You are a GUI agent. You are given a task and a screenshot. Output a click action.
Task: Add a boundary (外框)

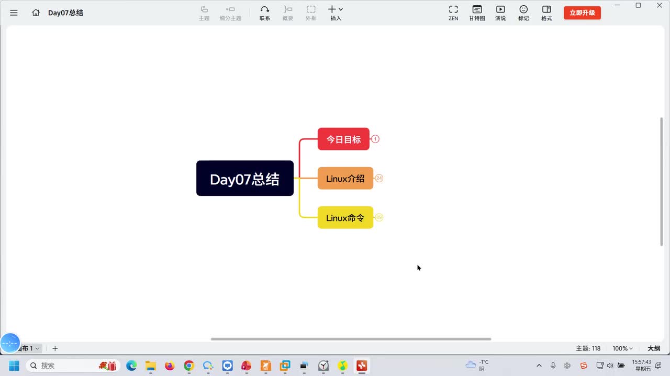311,13
